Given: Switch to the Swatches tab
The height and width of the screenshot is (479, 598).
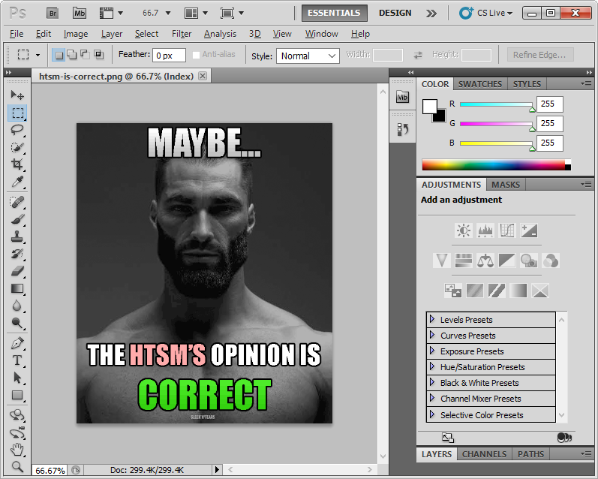Looking at the screenshot, I should pyautogui.click(x=479, y=84).
